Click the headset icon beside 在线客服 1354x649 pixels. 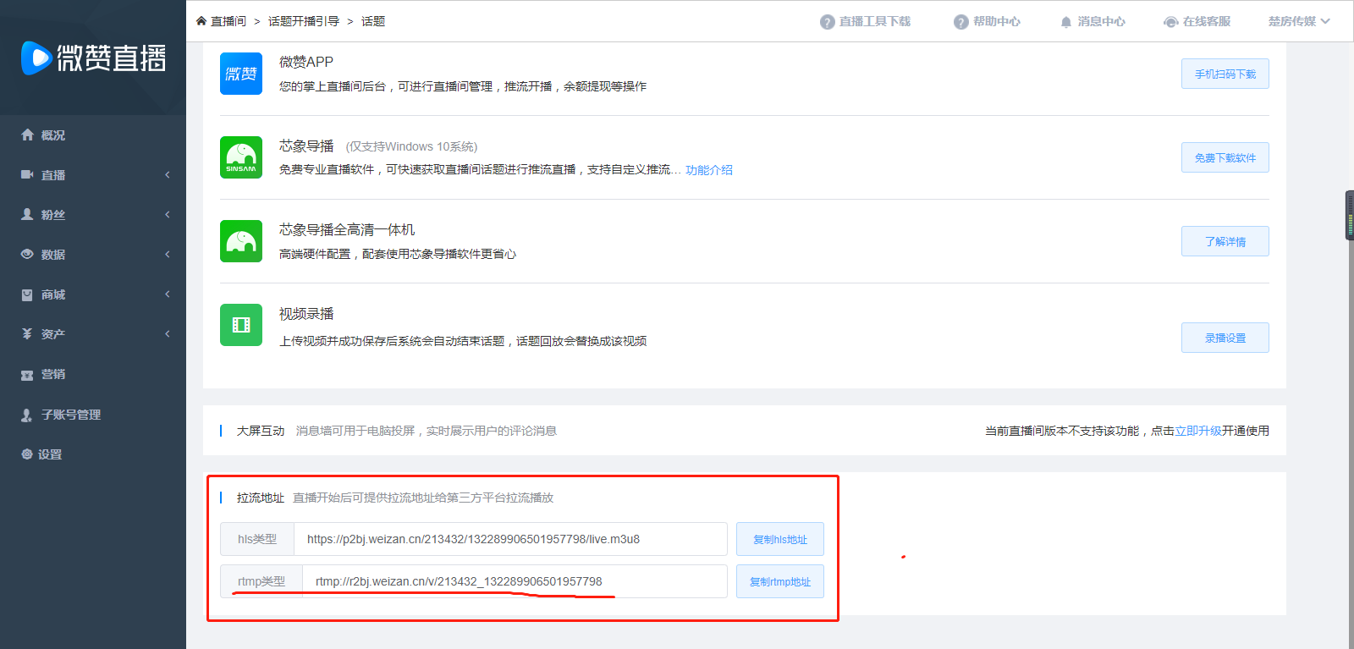point(1170,22)
